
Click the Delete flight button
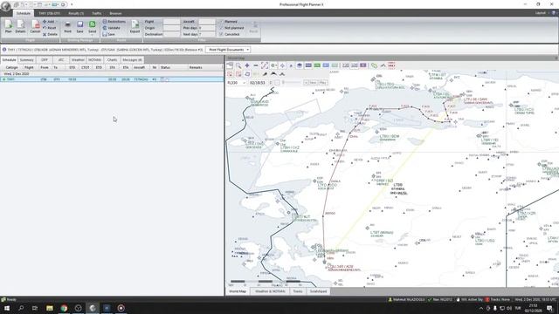click(x=50, y=34)
